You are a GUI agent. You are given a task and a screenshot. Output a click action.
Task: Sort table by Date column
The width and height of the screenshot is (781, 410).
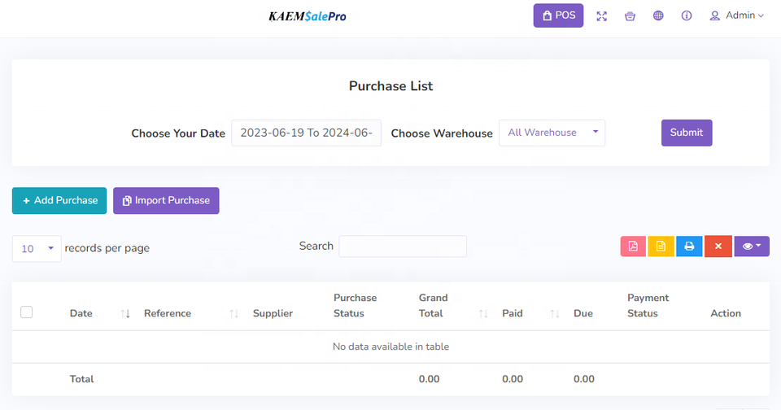[x=81, y=313]
